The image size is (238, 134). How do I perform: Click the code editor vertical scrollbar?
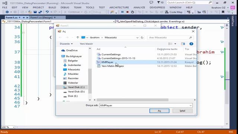227,87
